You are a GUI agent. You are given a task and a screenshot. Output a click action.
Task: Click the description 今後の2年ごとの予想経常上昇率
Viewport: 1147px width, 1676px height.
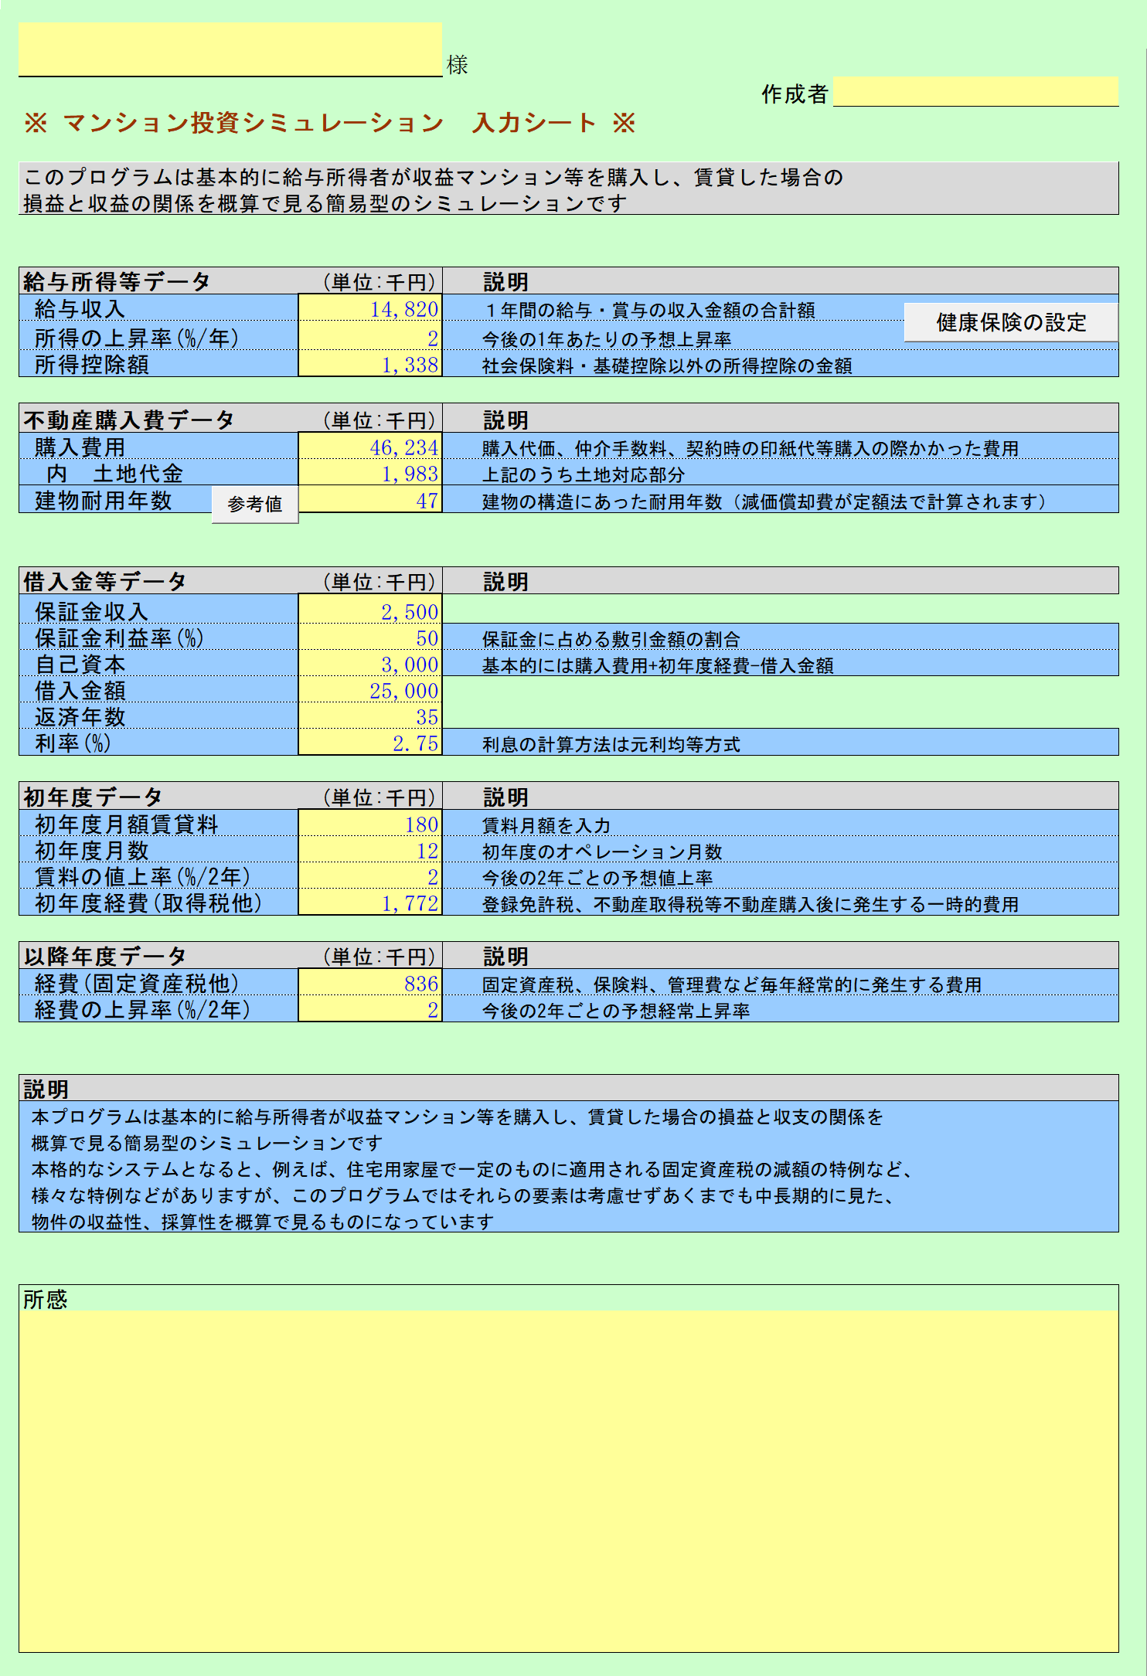616,1011
